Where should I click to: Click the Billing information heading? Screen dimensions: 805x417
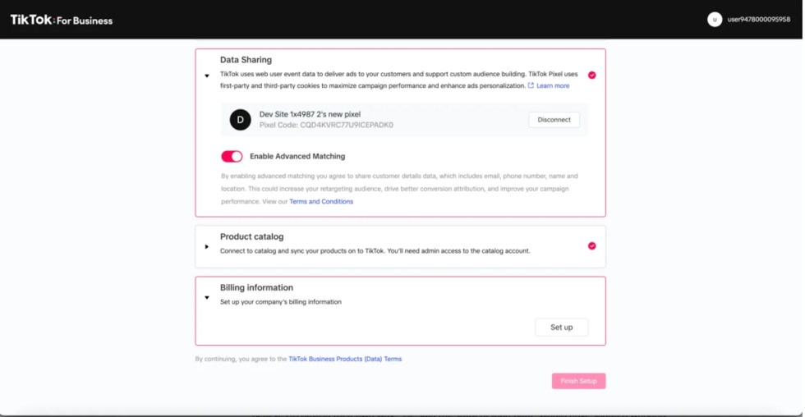point(256,287)
